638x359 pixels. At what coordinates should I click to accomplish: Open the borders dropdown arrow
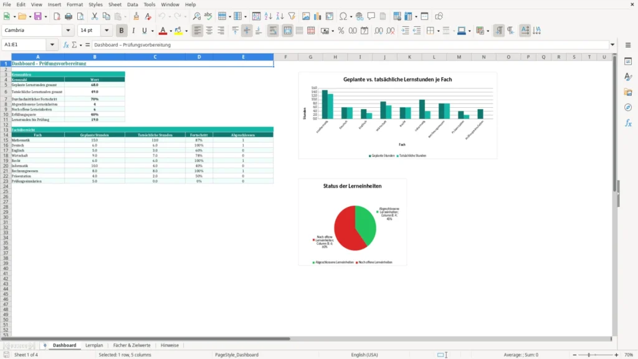[x=438, y=31]
